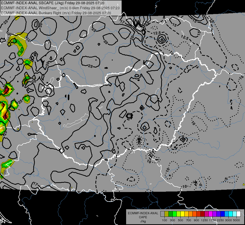
Task: Click the 300 legend tick label
Action: point(172,220)
